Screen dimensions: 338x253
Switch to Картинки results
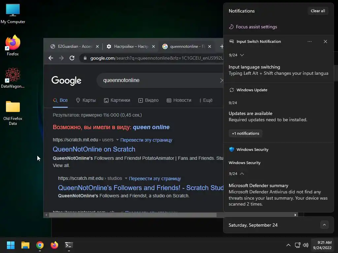coord(117,100)
